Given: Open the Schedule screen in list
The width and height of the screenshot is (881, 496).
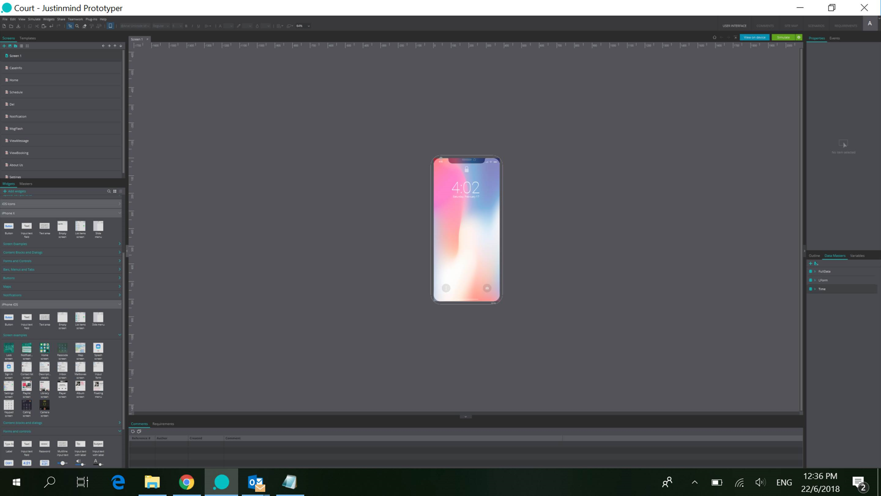Looking at the screenshot, I should click(16, 92).
